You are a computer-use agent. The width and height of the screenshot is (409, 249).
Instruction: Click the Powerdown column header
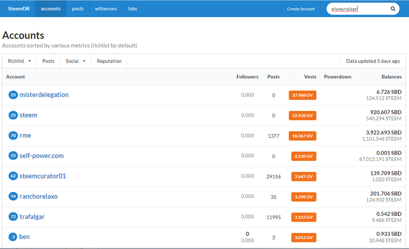pos(337,77)
